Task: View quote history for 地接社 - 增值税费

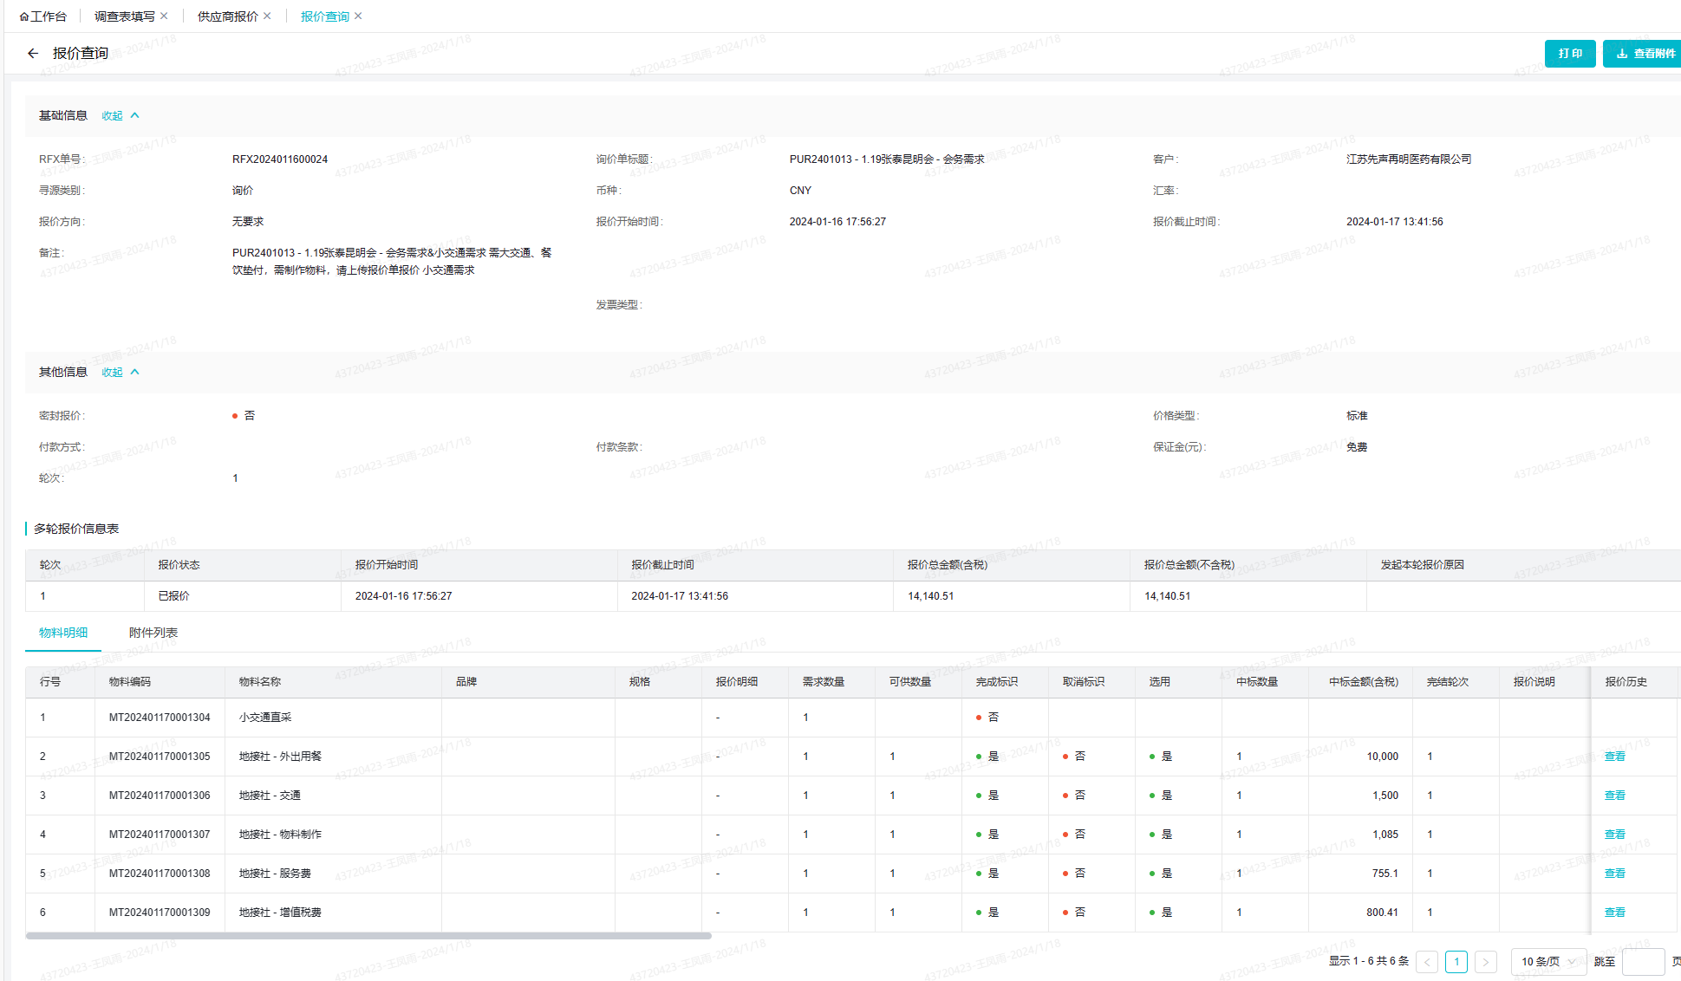Action: click(1614, 913)
